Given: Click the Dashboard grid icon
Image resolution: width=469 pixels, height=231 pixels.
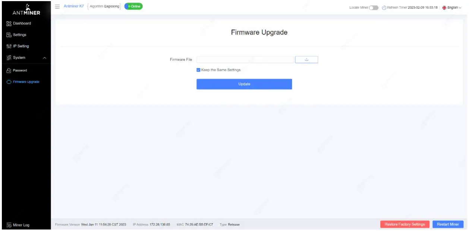Looking at the screenshot, I should 9,24.
